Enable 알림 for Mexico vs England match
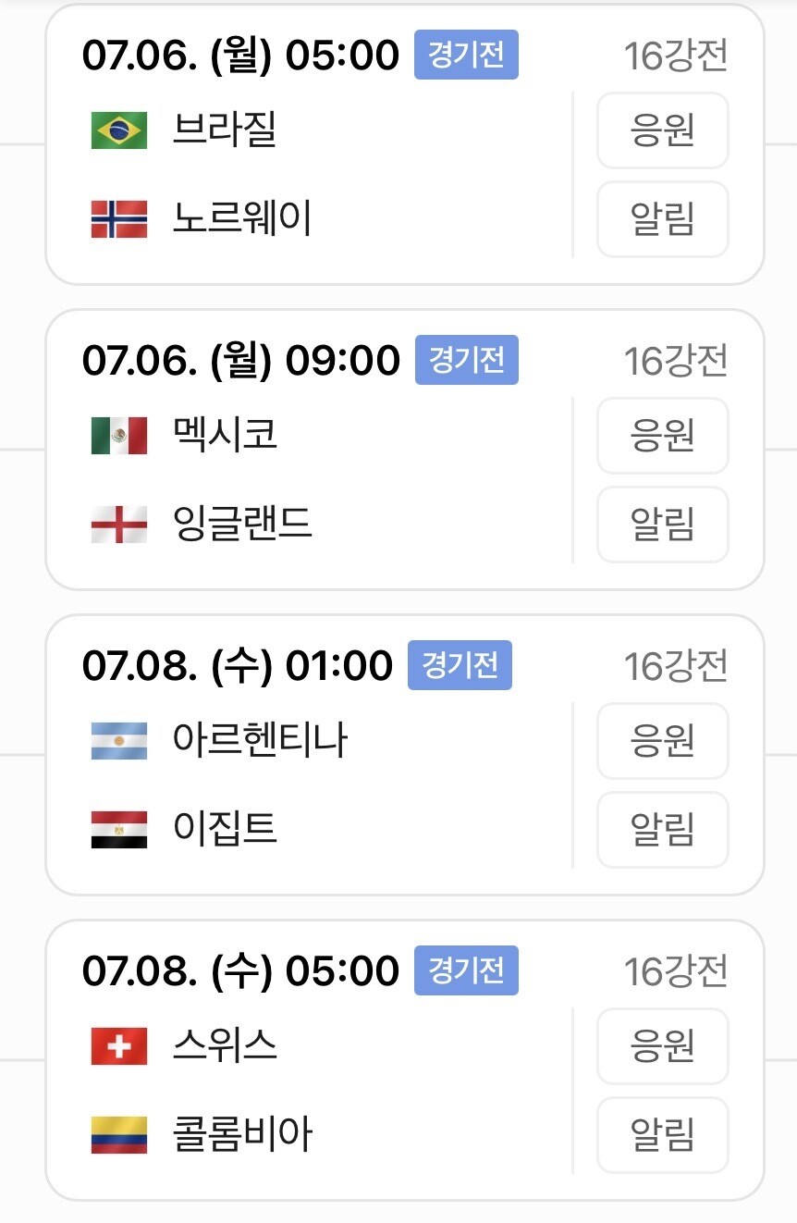This screenshot has width=797, height=1223. point(663,525)
